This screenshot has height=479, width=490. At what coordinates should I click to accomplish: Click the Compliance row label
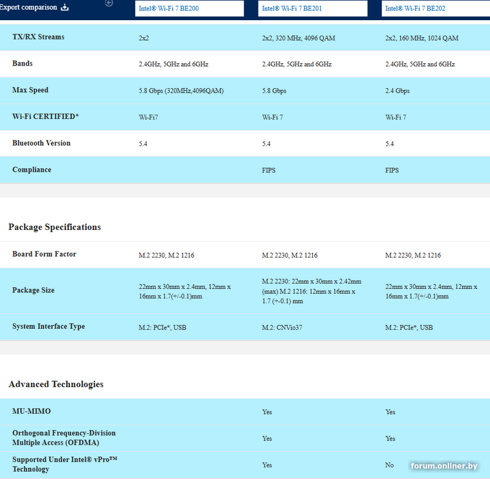click(31, 170)
